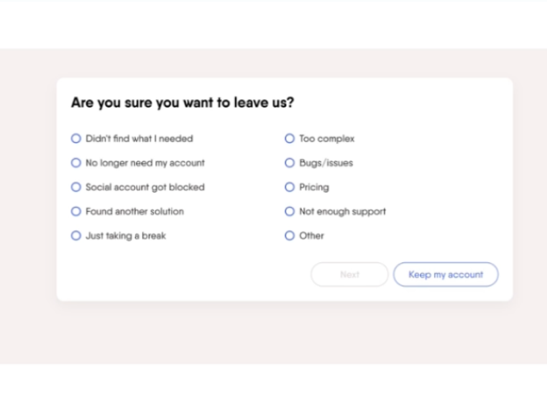Select the "Other" radio button
This screenshot has width=547, height=406.
[x=290, y=236]
